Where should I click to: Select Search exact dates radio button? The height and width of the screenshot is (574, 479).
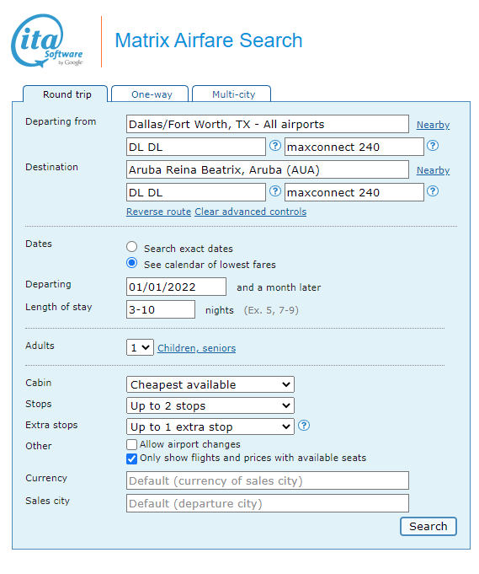(x=132, y=247)
